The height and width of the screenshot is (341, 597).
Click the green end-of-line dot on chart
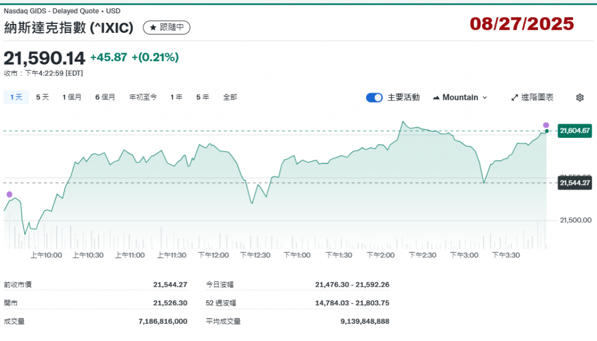(x=547, y=131)
